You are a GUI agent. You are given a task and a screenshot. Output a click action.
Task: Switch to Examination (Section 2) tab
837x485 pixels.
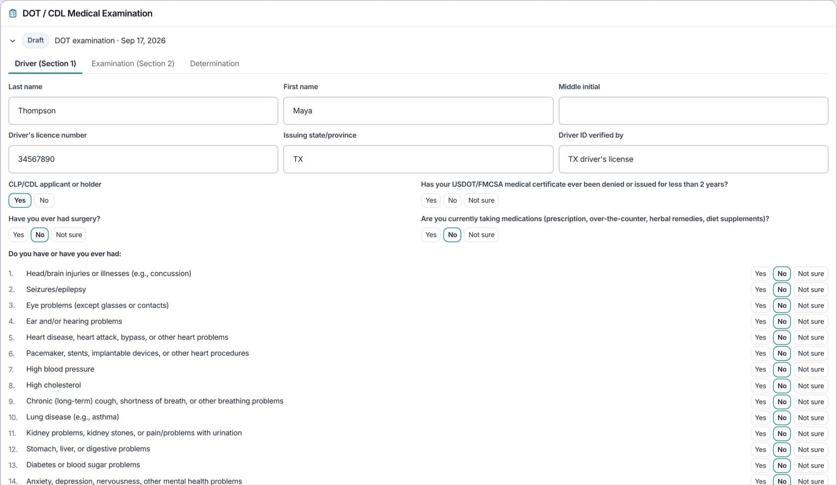click(x=133, y=63)
